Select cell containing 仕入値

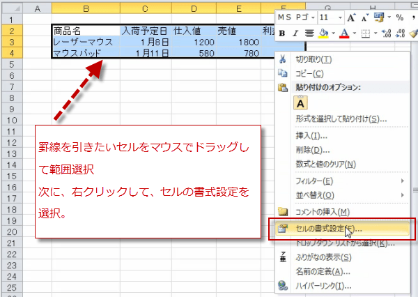pyautogui.click(x=194, y=31)
